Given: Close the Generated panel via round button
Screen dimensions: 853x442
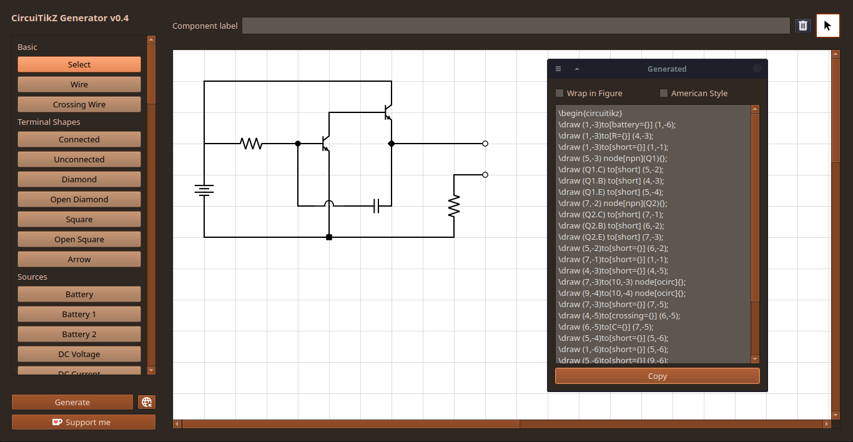Looking at the screenshot, I should 757,69.
